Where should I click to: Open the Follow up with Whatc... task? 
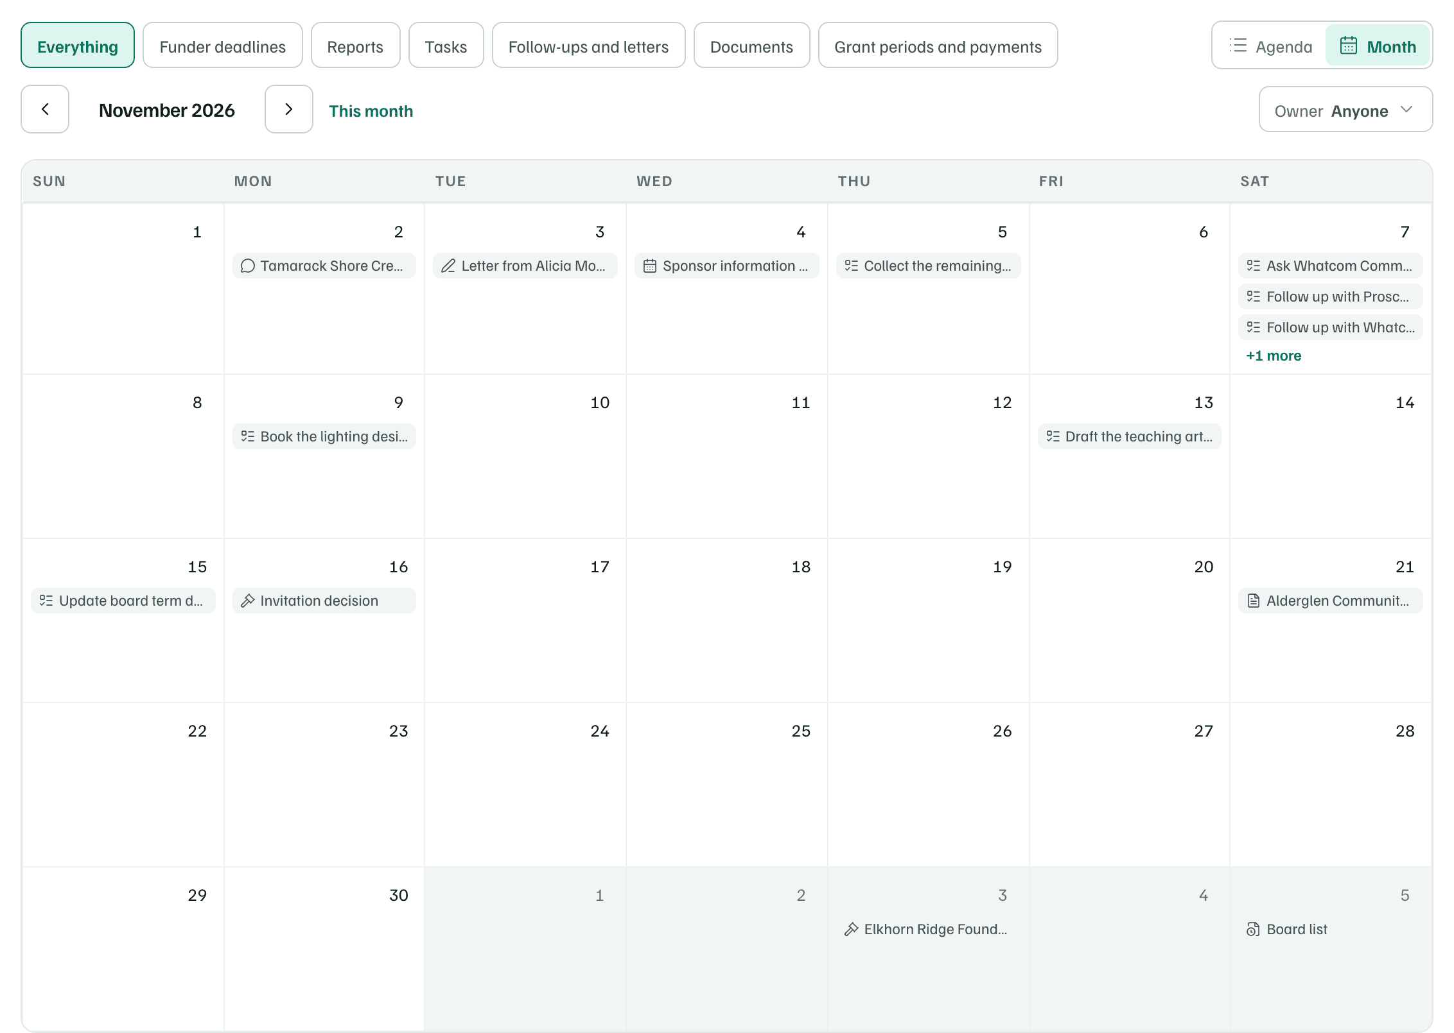click(1331, 327)
